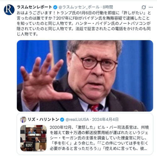The width and height of the screenshot is (157, 156).
Task: Open quoted tweet text starting 2020年12月
Action: tap(99, 138)
